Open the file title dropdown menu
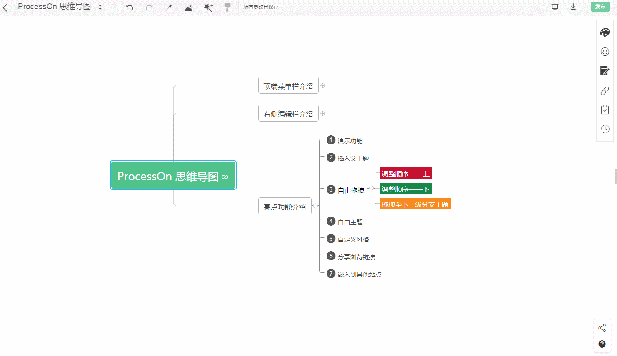This screenshot has width=617, height=356. click(100, 7)
